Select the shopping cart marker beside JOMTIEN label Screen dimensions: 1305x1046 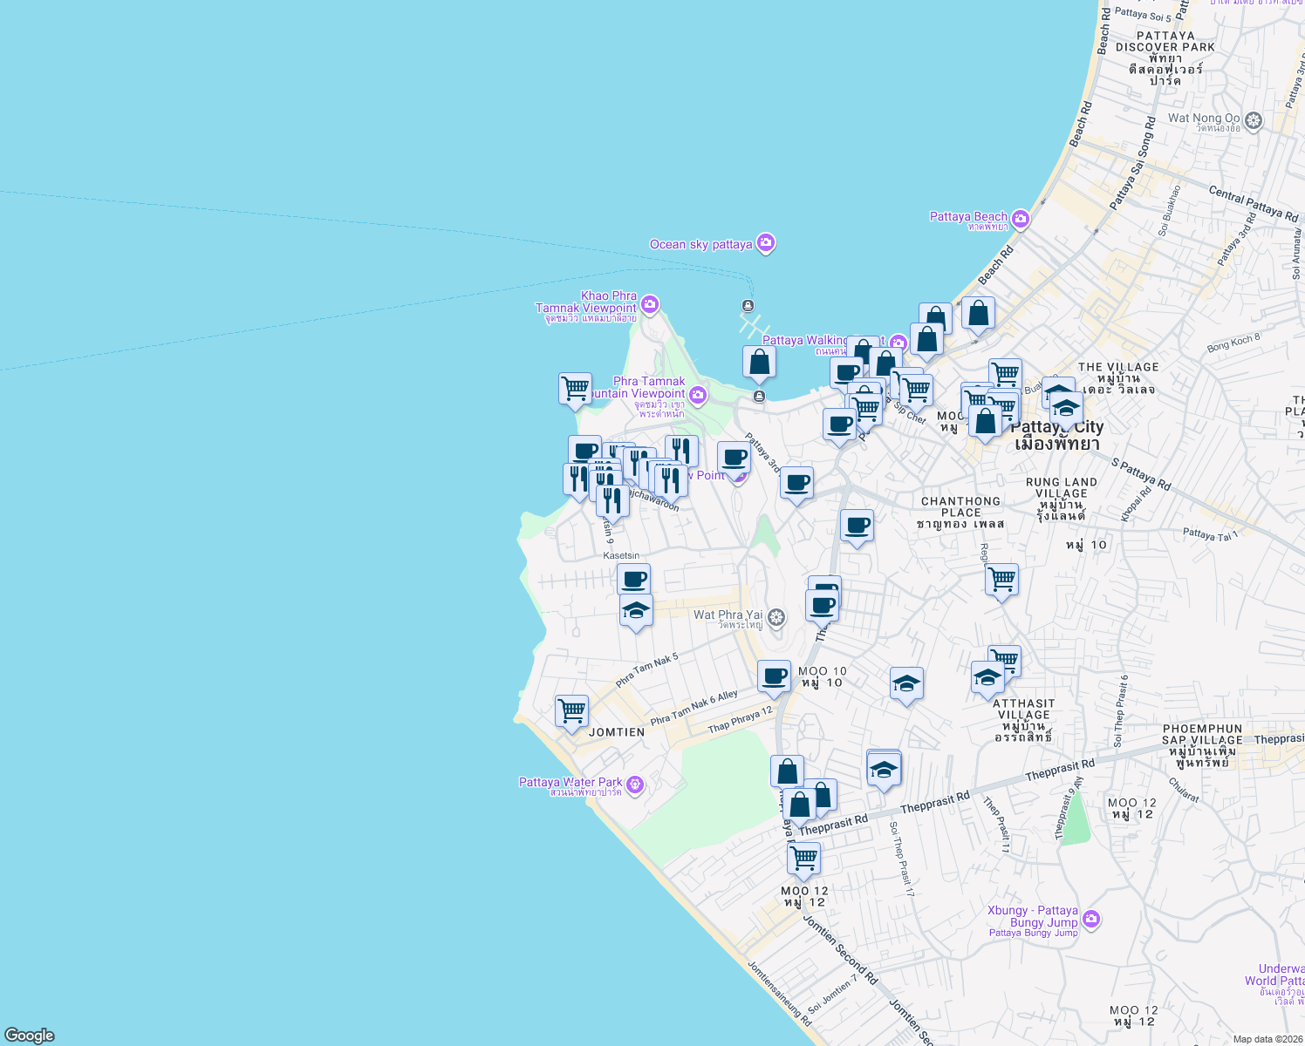pos(571,711)
